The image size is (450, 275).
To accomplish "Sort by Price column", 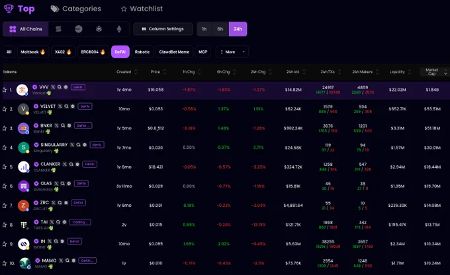I will pos(158,72).
